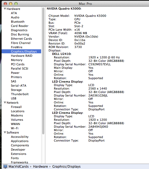Click serial number 2A84943J0K0
This screenshot has width=149, height=169.
[x=98, y=127]
